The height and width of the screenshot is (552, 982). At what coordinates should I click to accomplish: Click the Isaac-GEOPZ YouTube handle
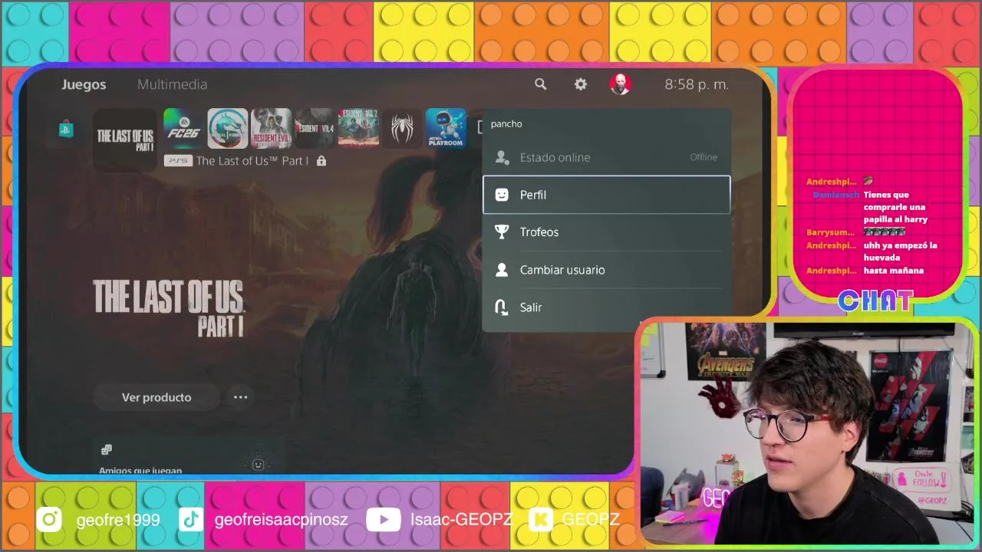coord(461,520)
